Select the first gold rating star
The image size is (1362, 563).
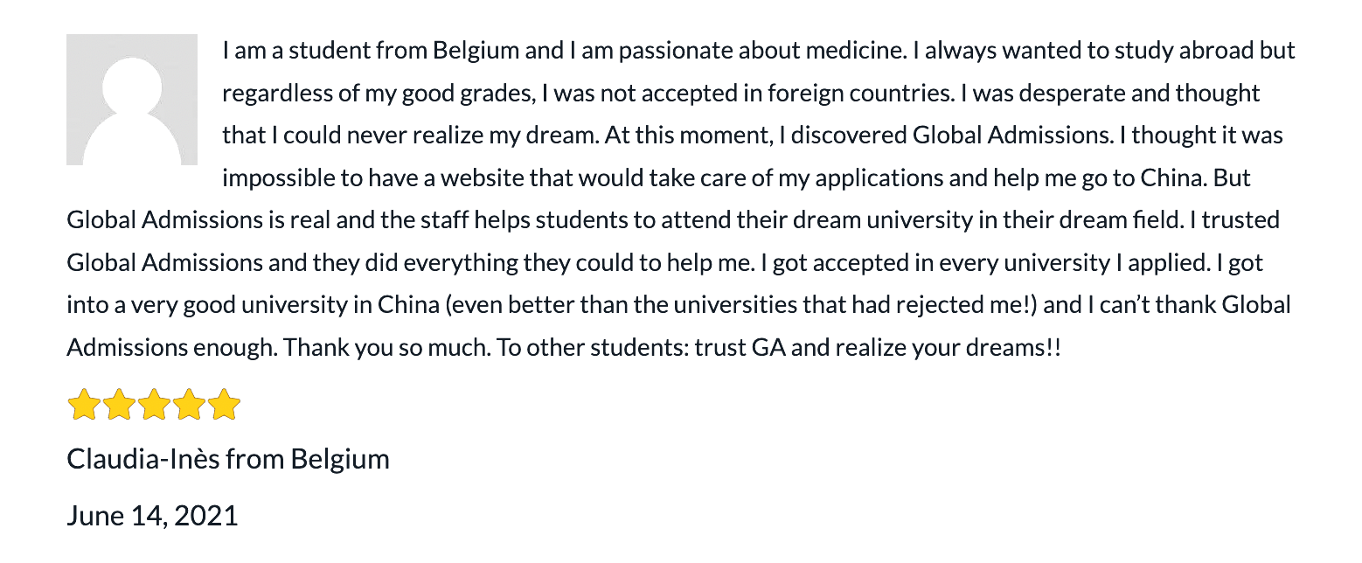coord(84,406)
